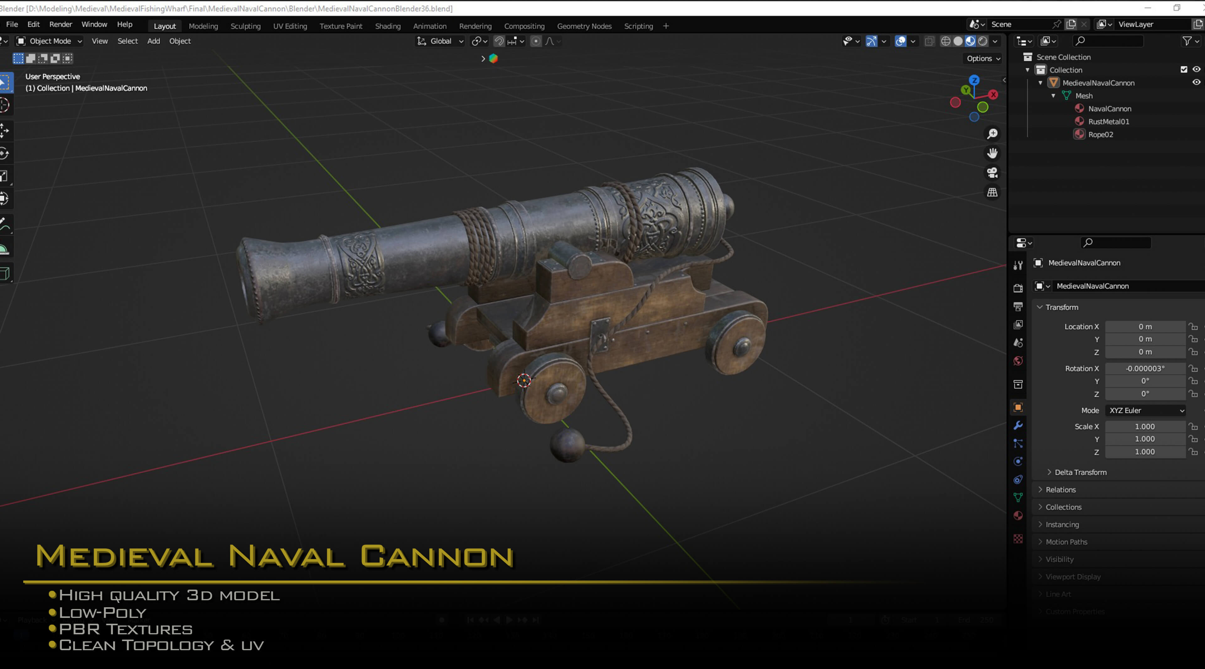Open the Render menu

[x=61, y=24]
